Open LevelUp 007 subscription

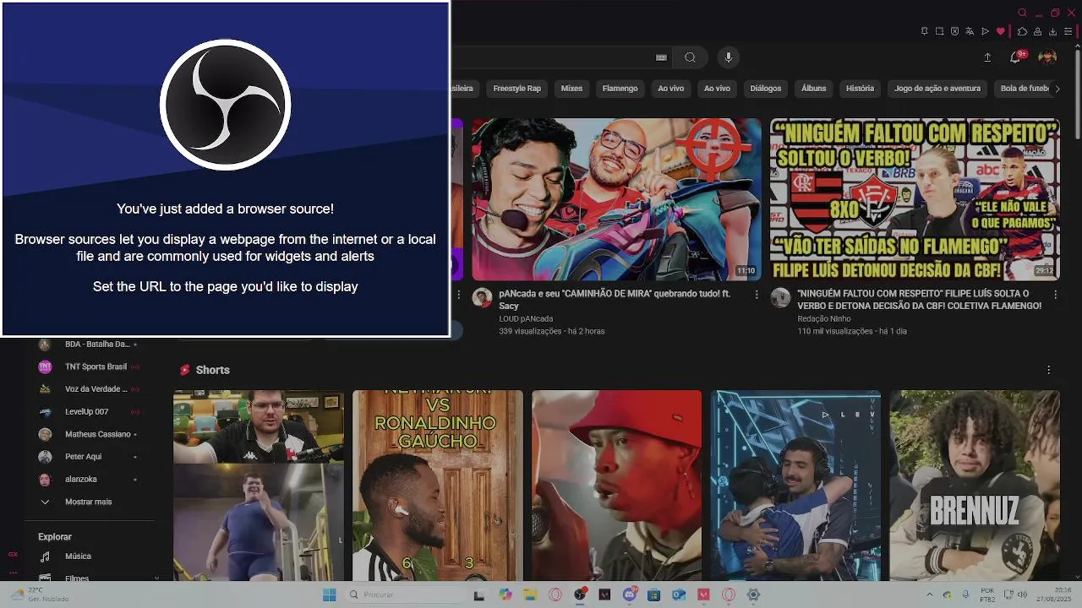pos(88,411)
